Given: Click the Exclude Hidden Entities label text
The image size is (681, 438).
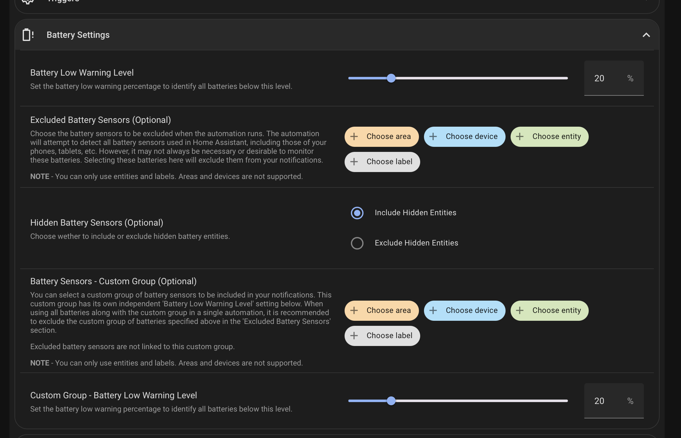Looking at the screenshot, I should coord(416,243).
